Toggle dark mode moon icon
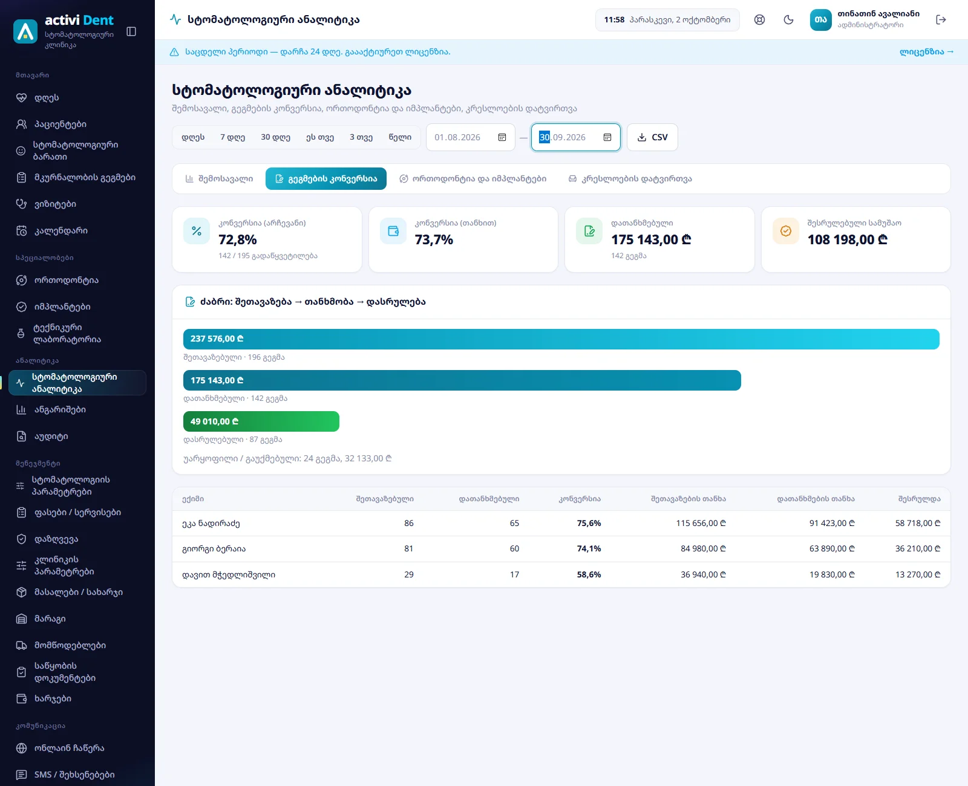This screenshot has width=968, height=786. click(788, 20)
